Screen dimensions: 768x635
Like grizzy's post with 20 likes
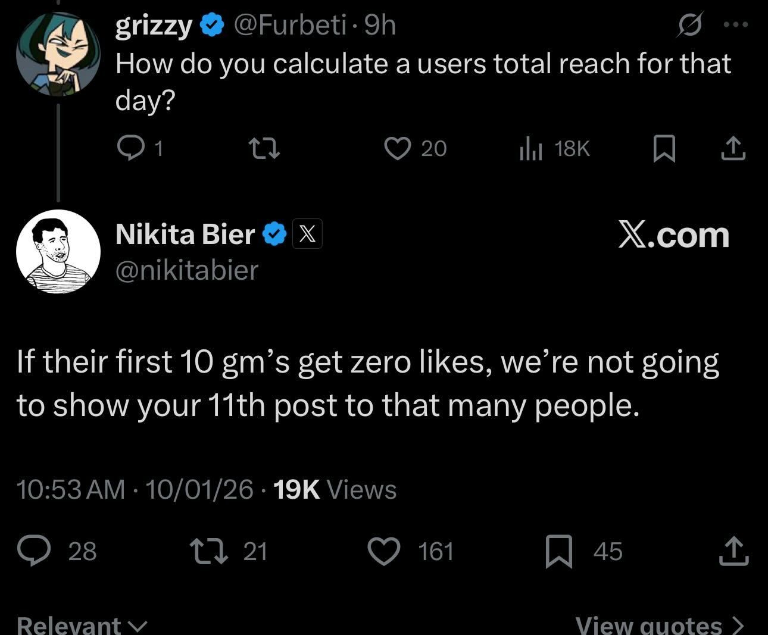coord(398,148)
